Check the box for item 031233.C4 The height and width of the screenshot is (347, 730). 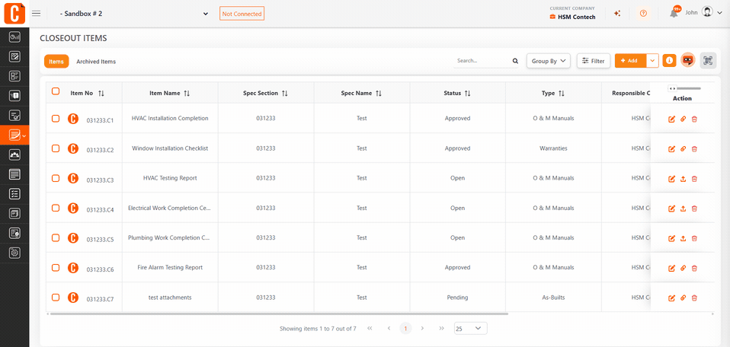[x=56, y=208]
